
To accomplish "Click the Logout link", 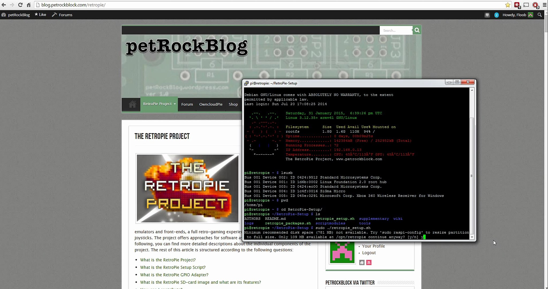I will [369, 253].
